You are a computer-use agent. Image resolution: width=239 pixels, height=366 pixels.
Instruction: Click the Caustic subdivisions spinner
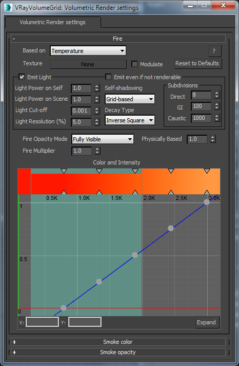click(x=217, y=118)
